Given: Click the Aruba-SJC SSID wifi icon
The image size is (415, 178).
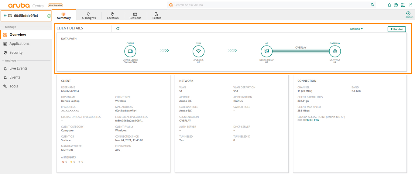Looking at the screenshot, I should pyautogui.click(x=198, y=51).
